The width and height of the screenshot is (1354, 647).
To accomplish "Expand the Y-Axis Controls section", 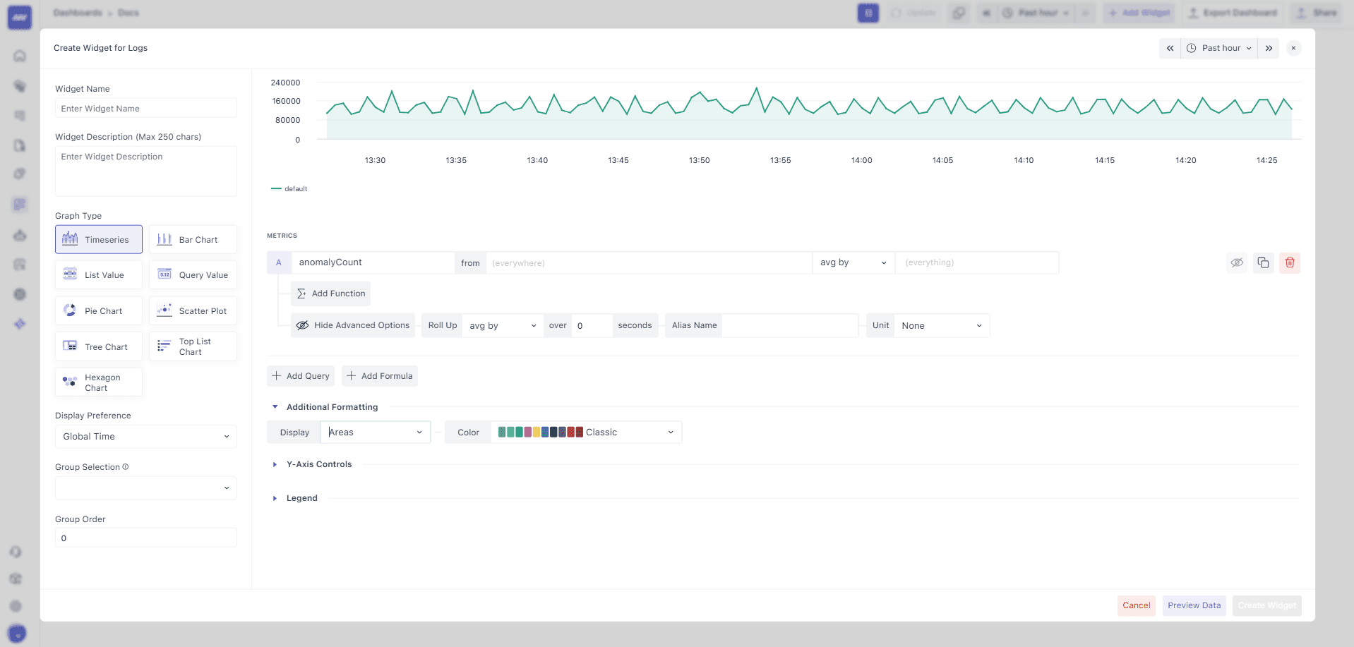I will (x=319, y=464).
